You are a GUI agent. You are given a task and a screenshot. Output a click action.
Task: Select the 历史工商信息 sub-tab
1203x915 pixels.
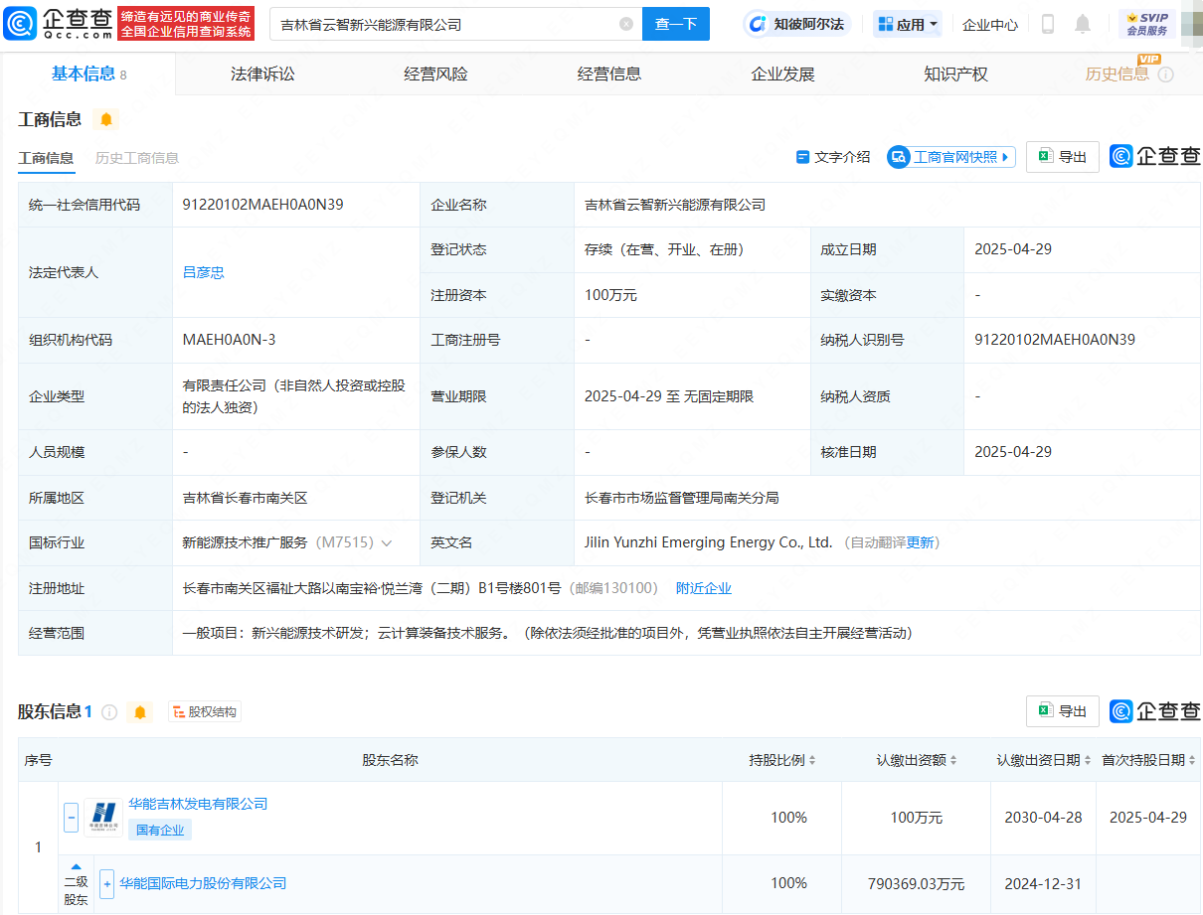pyautogui.click(x=137, y=157)
